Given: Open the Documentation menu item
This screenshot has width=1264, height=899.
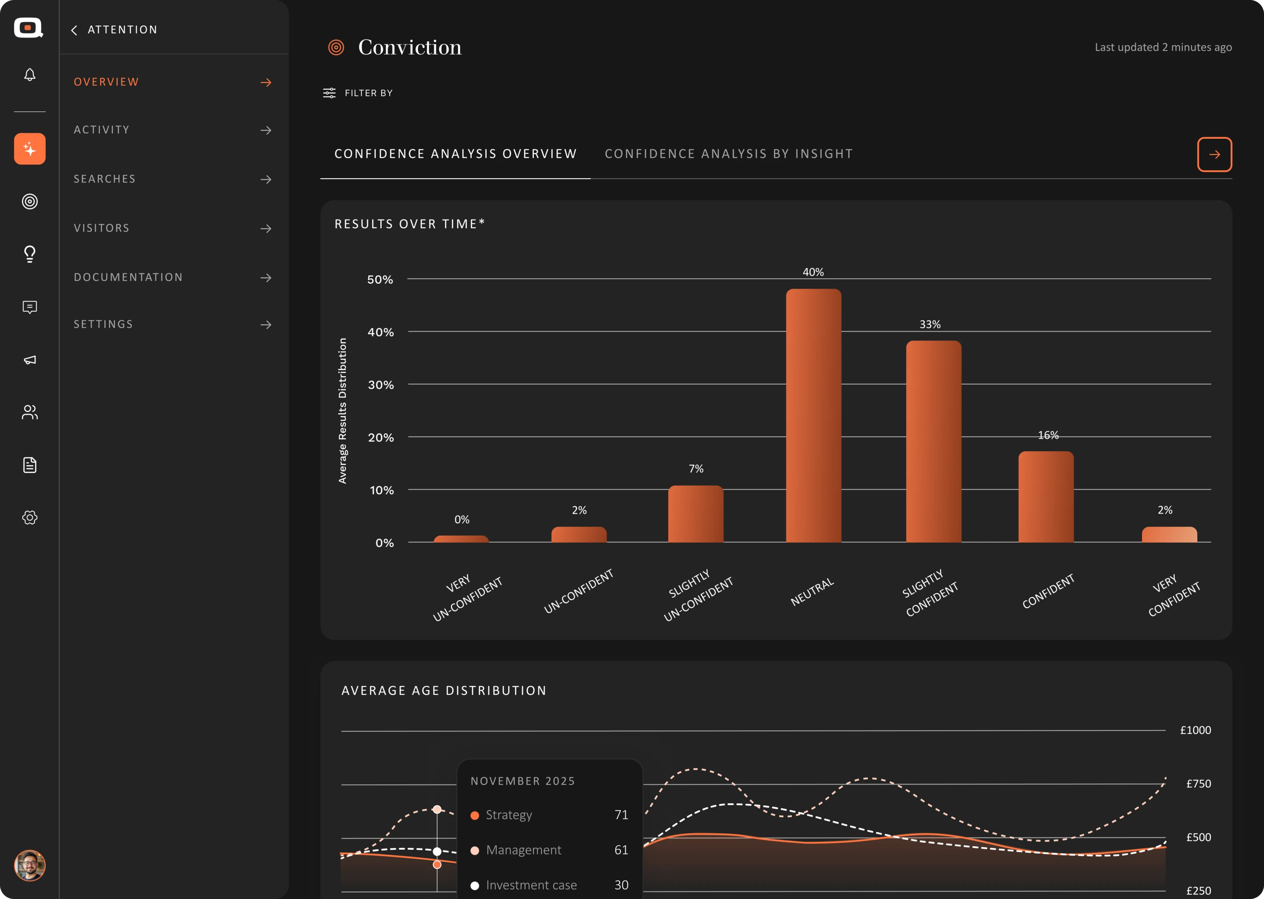Looking at the screenshot, I should [x=172, y=277].
